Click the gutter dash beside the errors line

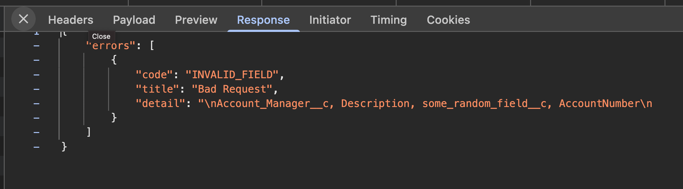coord(36,46)
